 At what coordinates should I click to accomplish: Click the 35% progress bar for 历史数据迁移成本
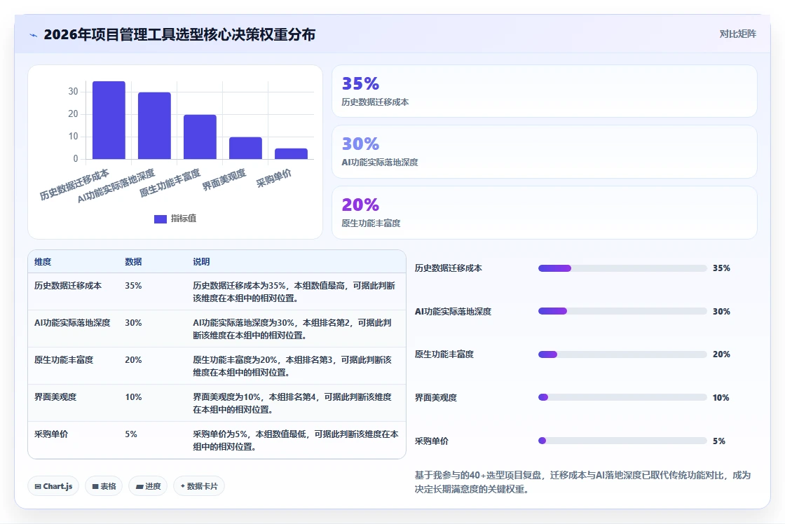pos(622,268)
